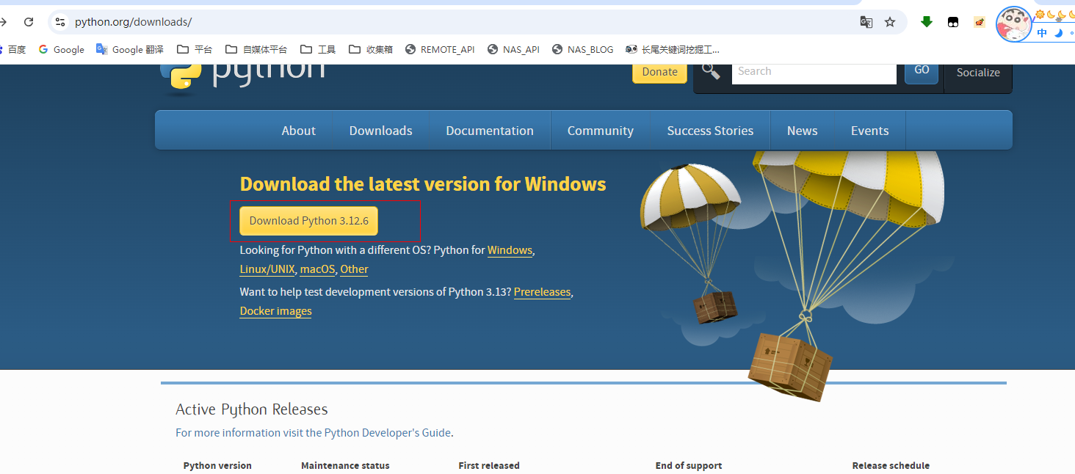Open the Downloads menu item
The width and height of the screenshot is (1075, 474).
380,131
